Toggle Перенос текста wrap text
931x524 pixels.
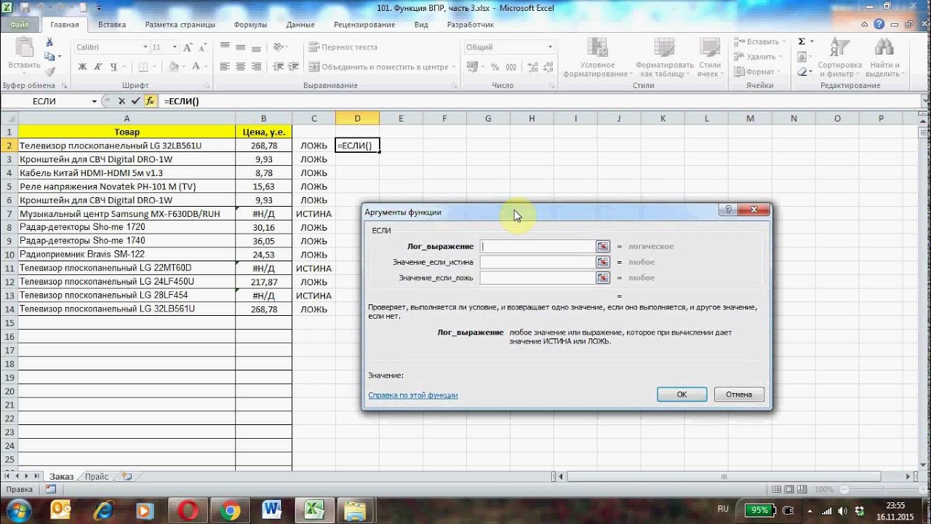coord(343,47)
